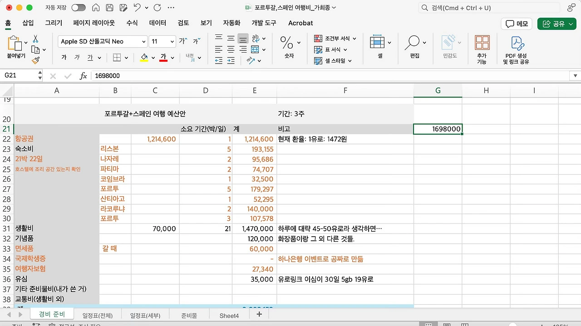Redo the action with circular arrow
Image resolution: width=581 pixels, height=326 pixels.
coord(157,8)
